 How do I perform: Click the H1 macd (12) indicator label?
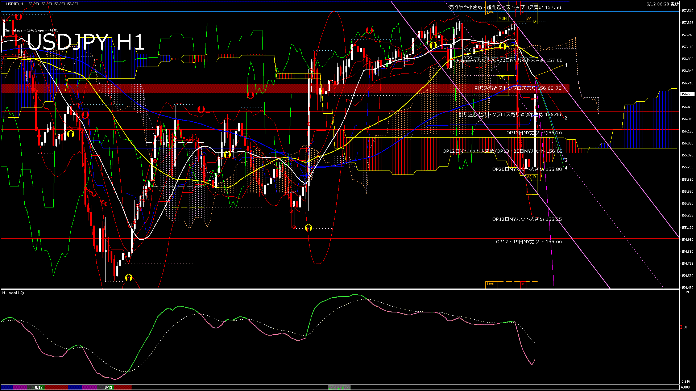pyautogui.click(x=13, y=293)
